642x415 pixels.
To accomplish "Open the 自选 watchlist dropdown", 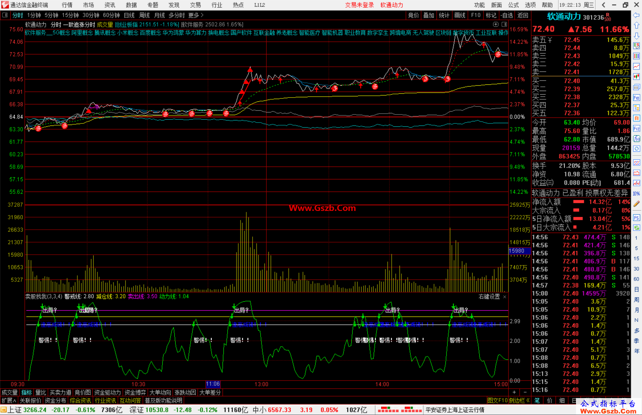I will [507, 15].
